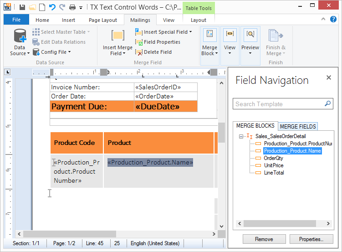Click the Preview magnifier icon

click(250, 35)
